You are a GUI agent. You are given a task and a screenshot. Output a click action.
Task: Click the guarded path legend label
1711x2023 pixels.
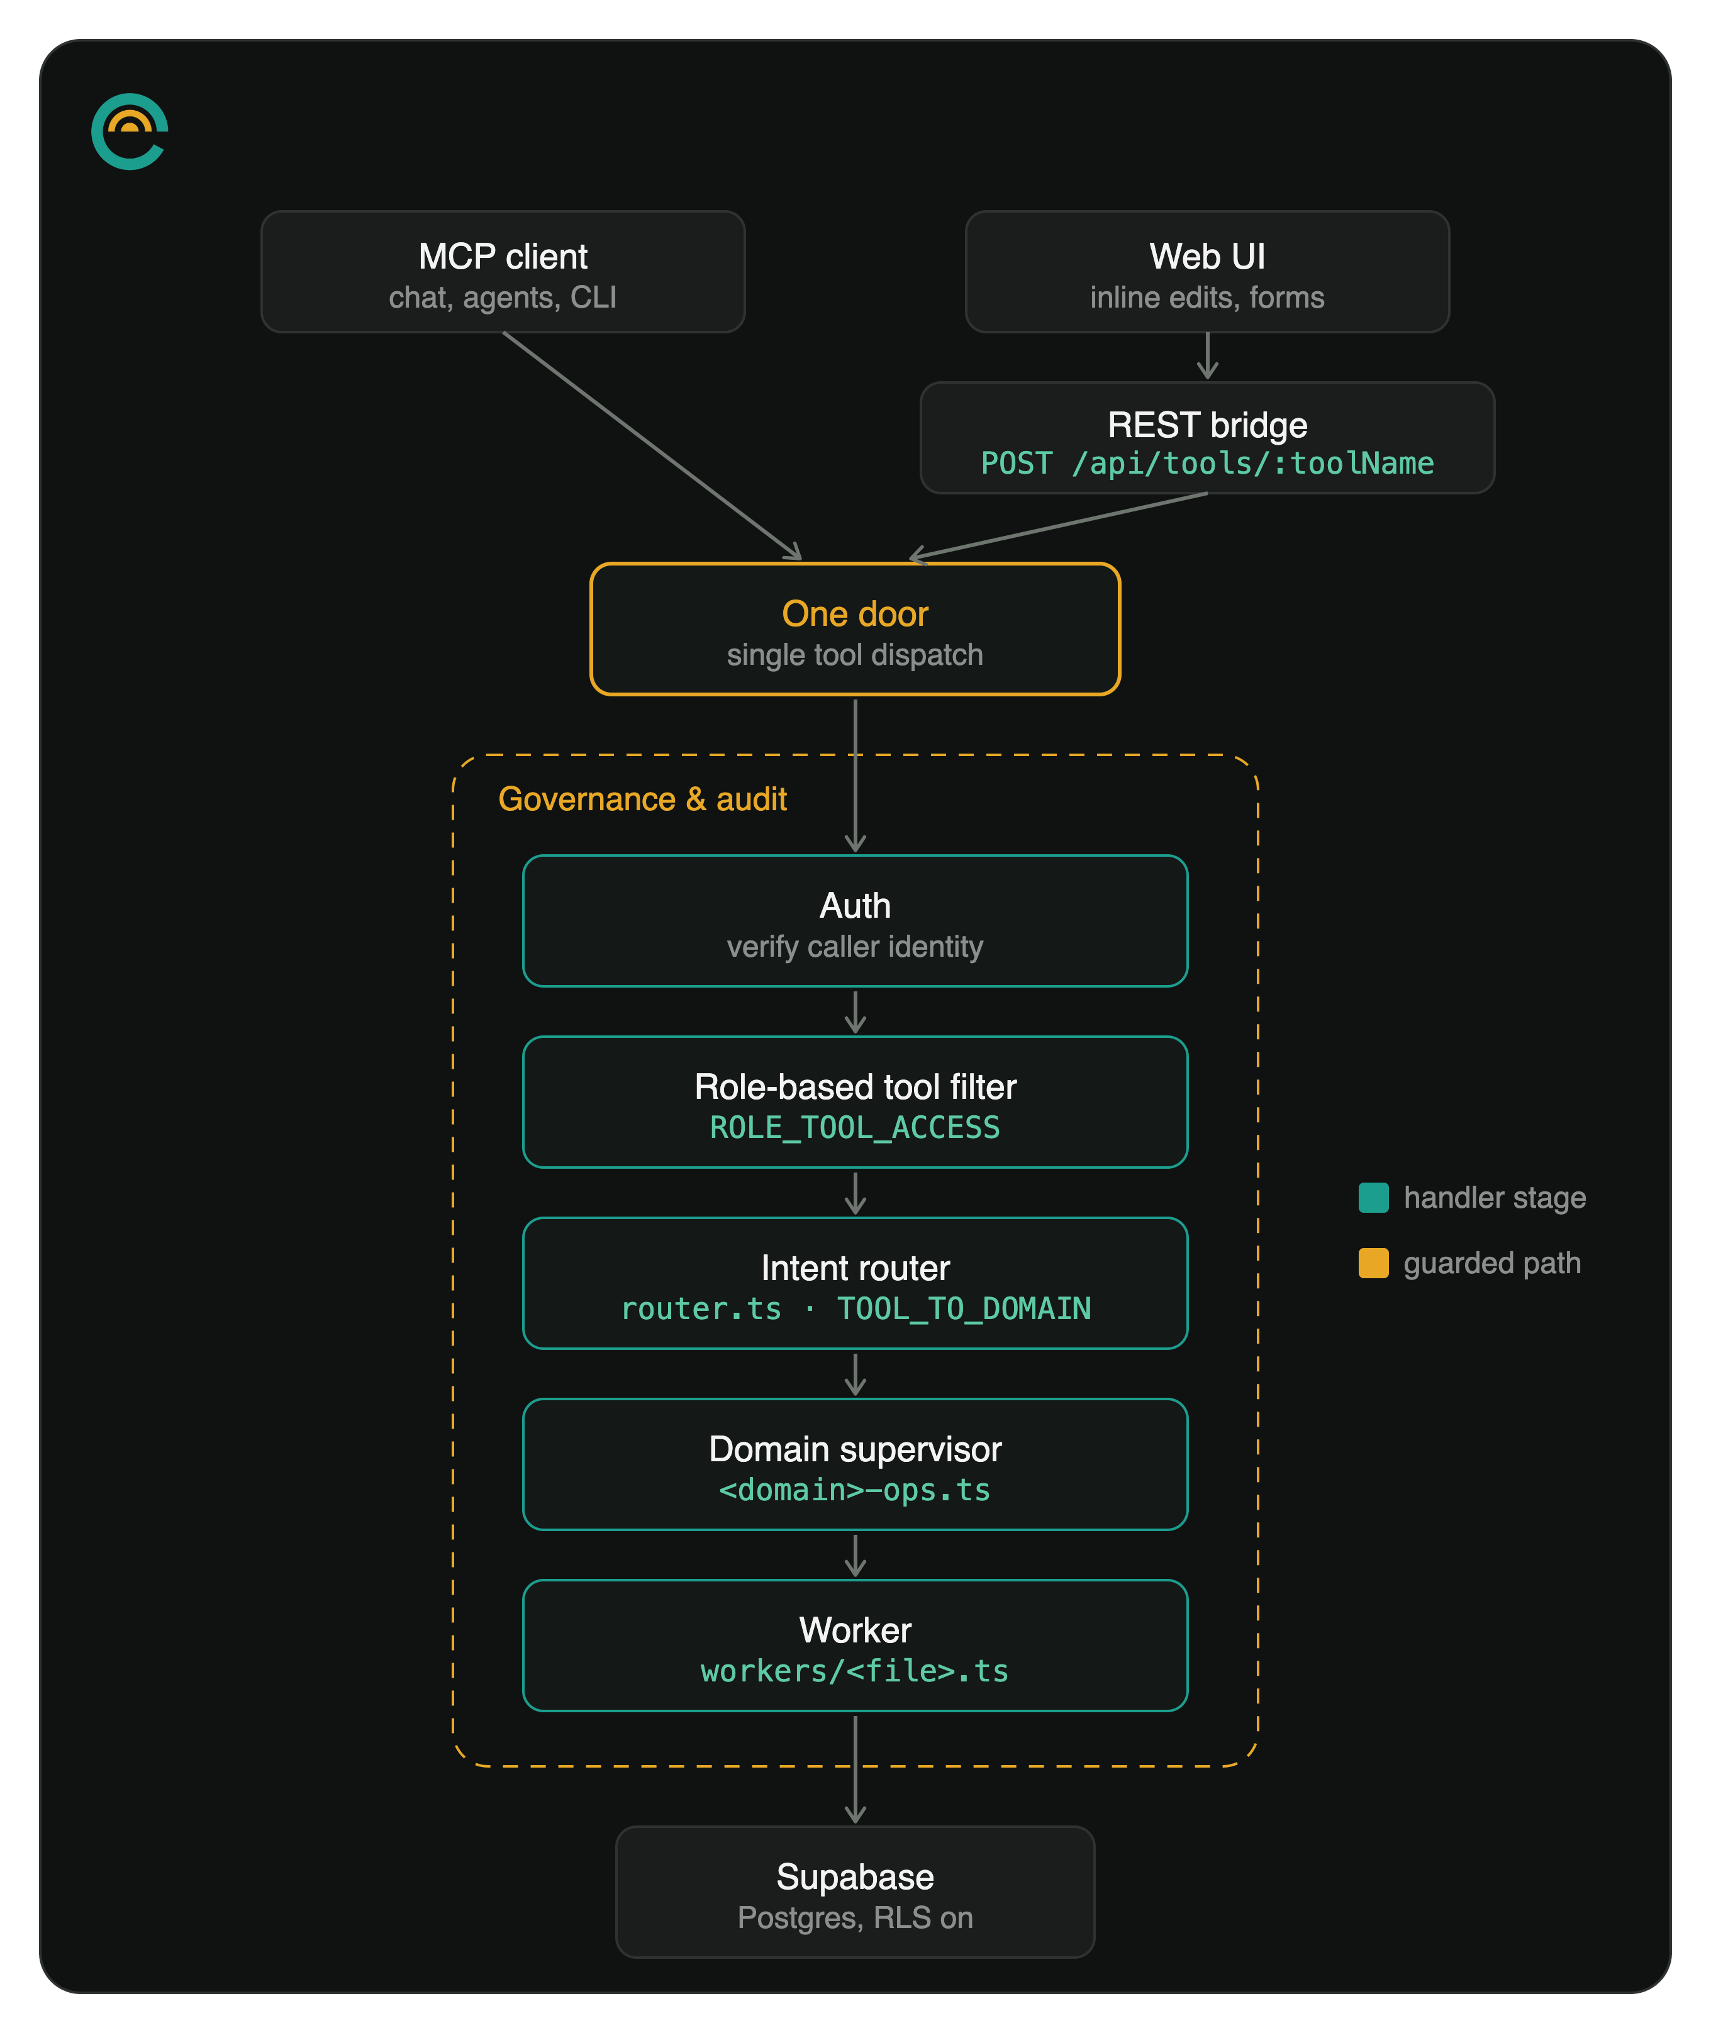[1492, 1264]
